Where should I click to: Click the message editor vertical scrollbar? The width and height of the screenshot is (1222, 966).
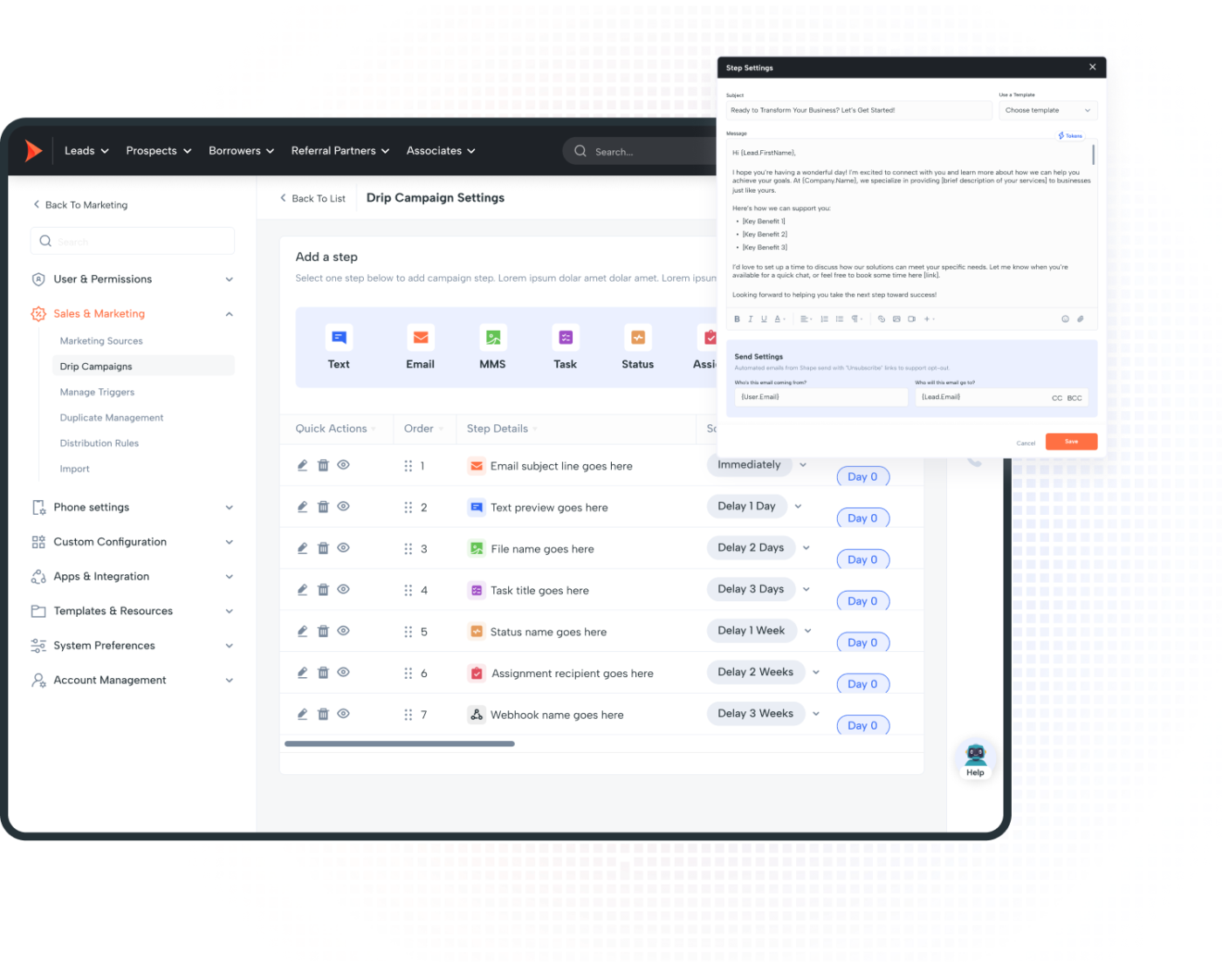(1093, 154)
